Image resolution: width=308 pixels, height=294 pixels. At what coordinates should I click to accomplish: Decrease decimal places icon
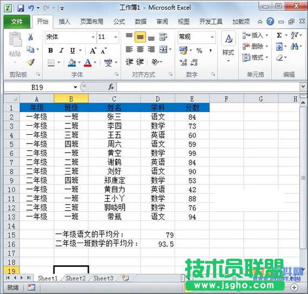tap(194, 62)
